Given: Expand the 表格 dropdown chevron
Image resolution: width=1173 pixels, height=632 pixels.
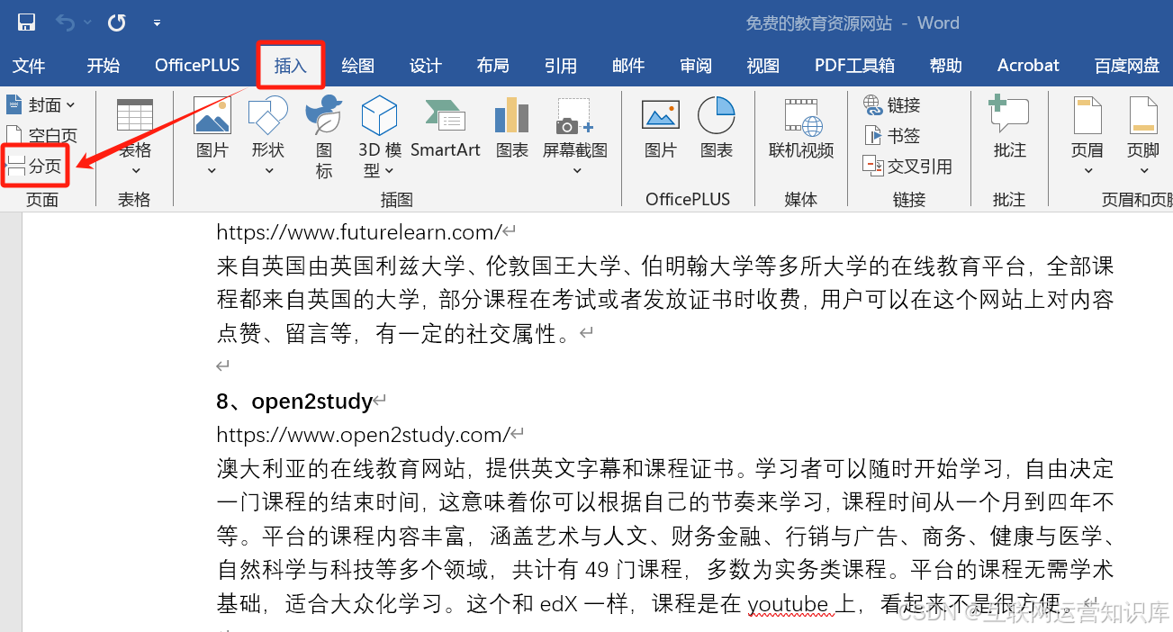Looking at the screenshot, I should pyautogui.click(x=136, y=170).
